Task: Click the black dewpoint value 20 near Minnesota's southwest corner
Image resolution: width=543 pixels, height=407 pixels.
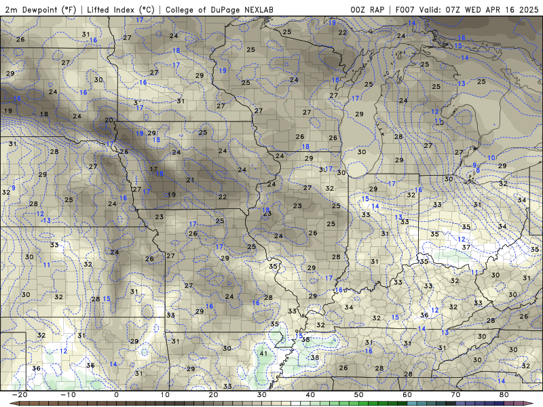Action: point(109,120)
